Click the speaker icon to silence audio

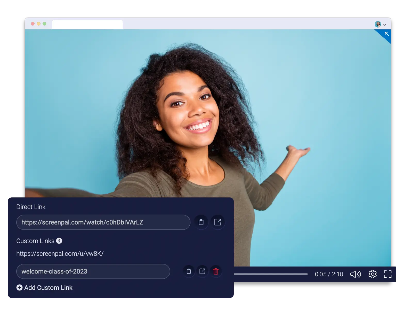[355, 274]
